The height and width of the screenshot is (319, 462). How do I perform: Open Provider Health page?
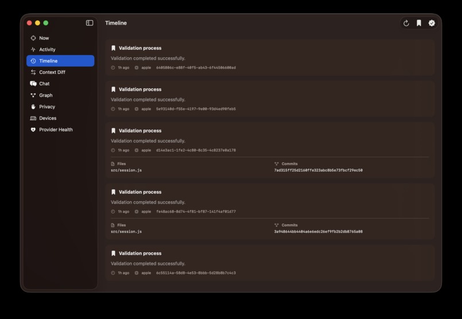coord(60,130)
